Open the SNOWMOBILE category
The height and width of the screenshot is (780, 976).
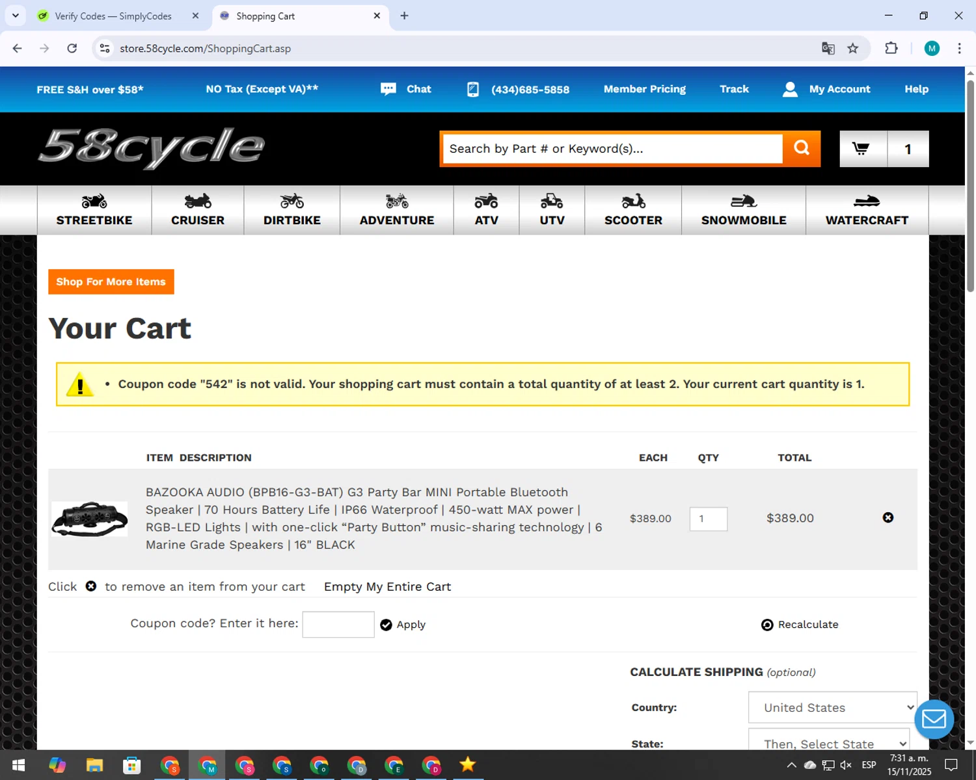pyautogui.click(x=744, y=210)
